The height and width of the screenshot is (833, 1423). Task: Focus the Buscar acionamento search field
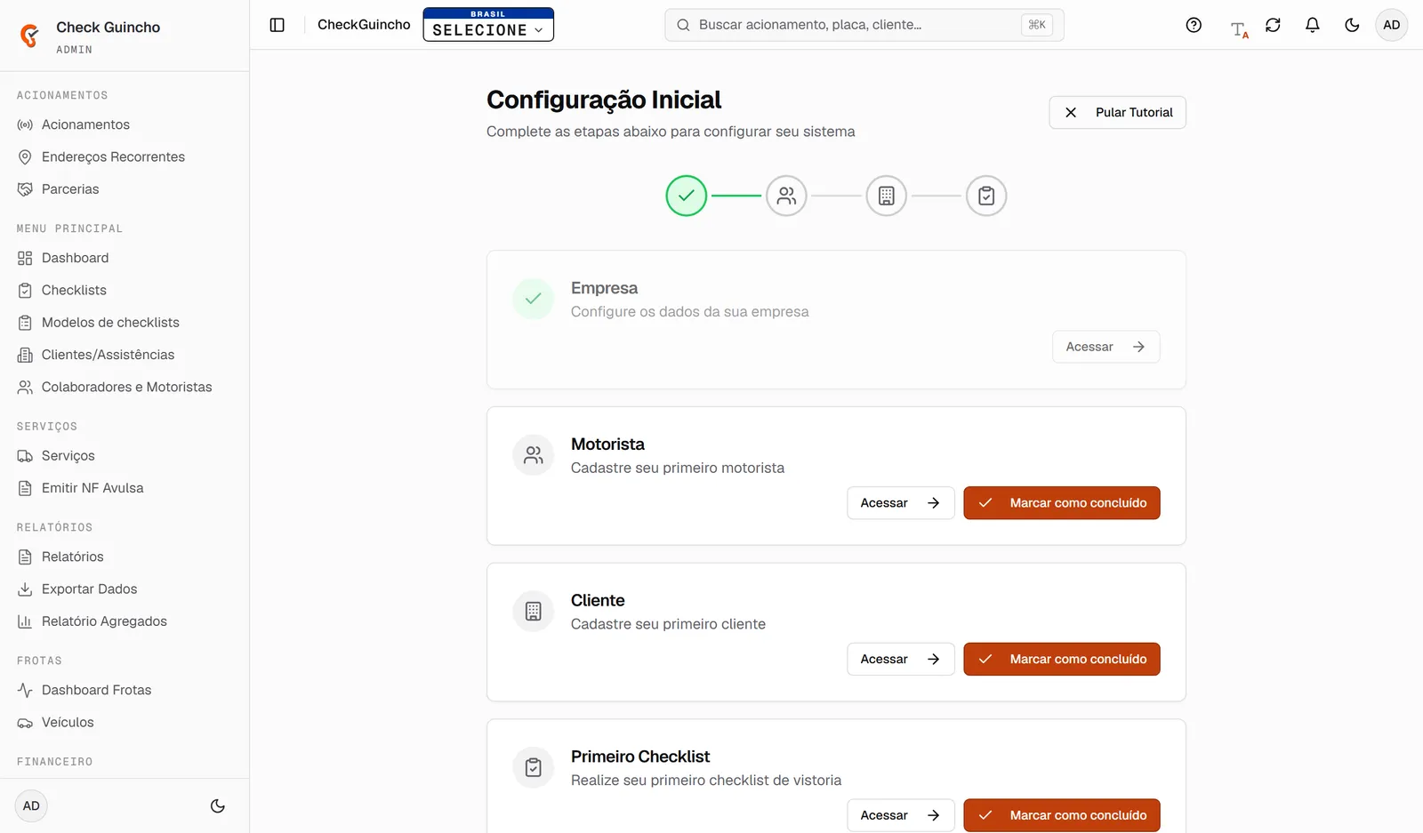point(864,25)
